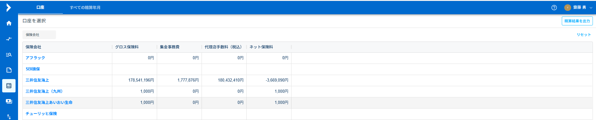The width and height of the screenshot is (596, 120).
Task: Open the payment money sidebar icon
Action: click(x=9, y=101)
